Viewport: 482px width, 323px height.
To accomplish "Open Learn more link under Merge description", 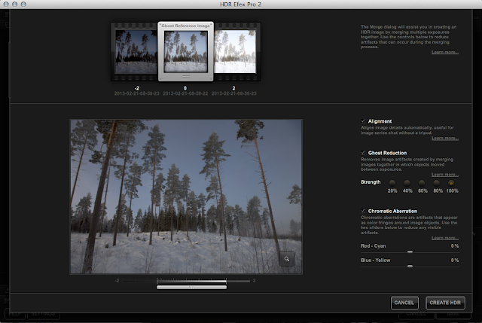I will [445, 52].
